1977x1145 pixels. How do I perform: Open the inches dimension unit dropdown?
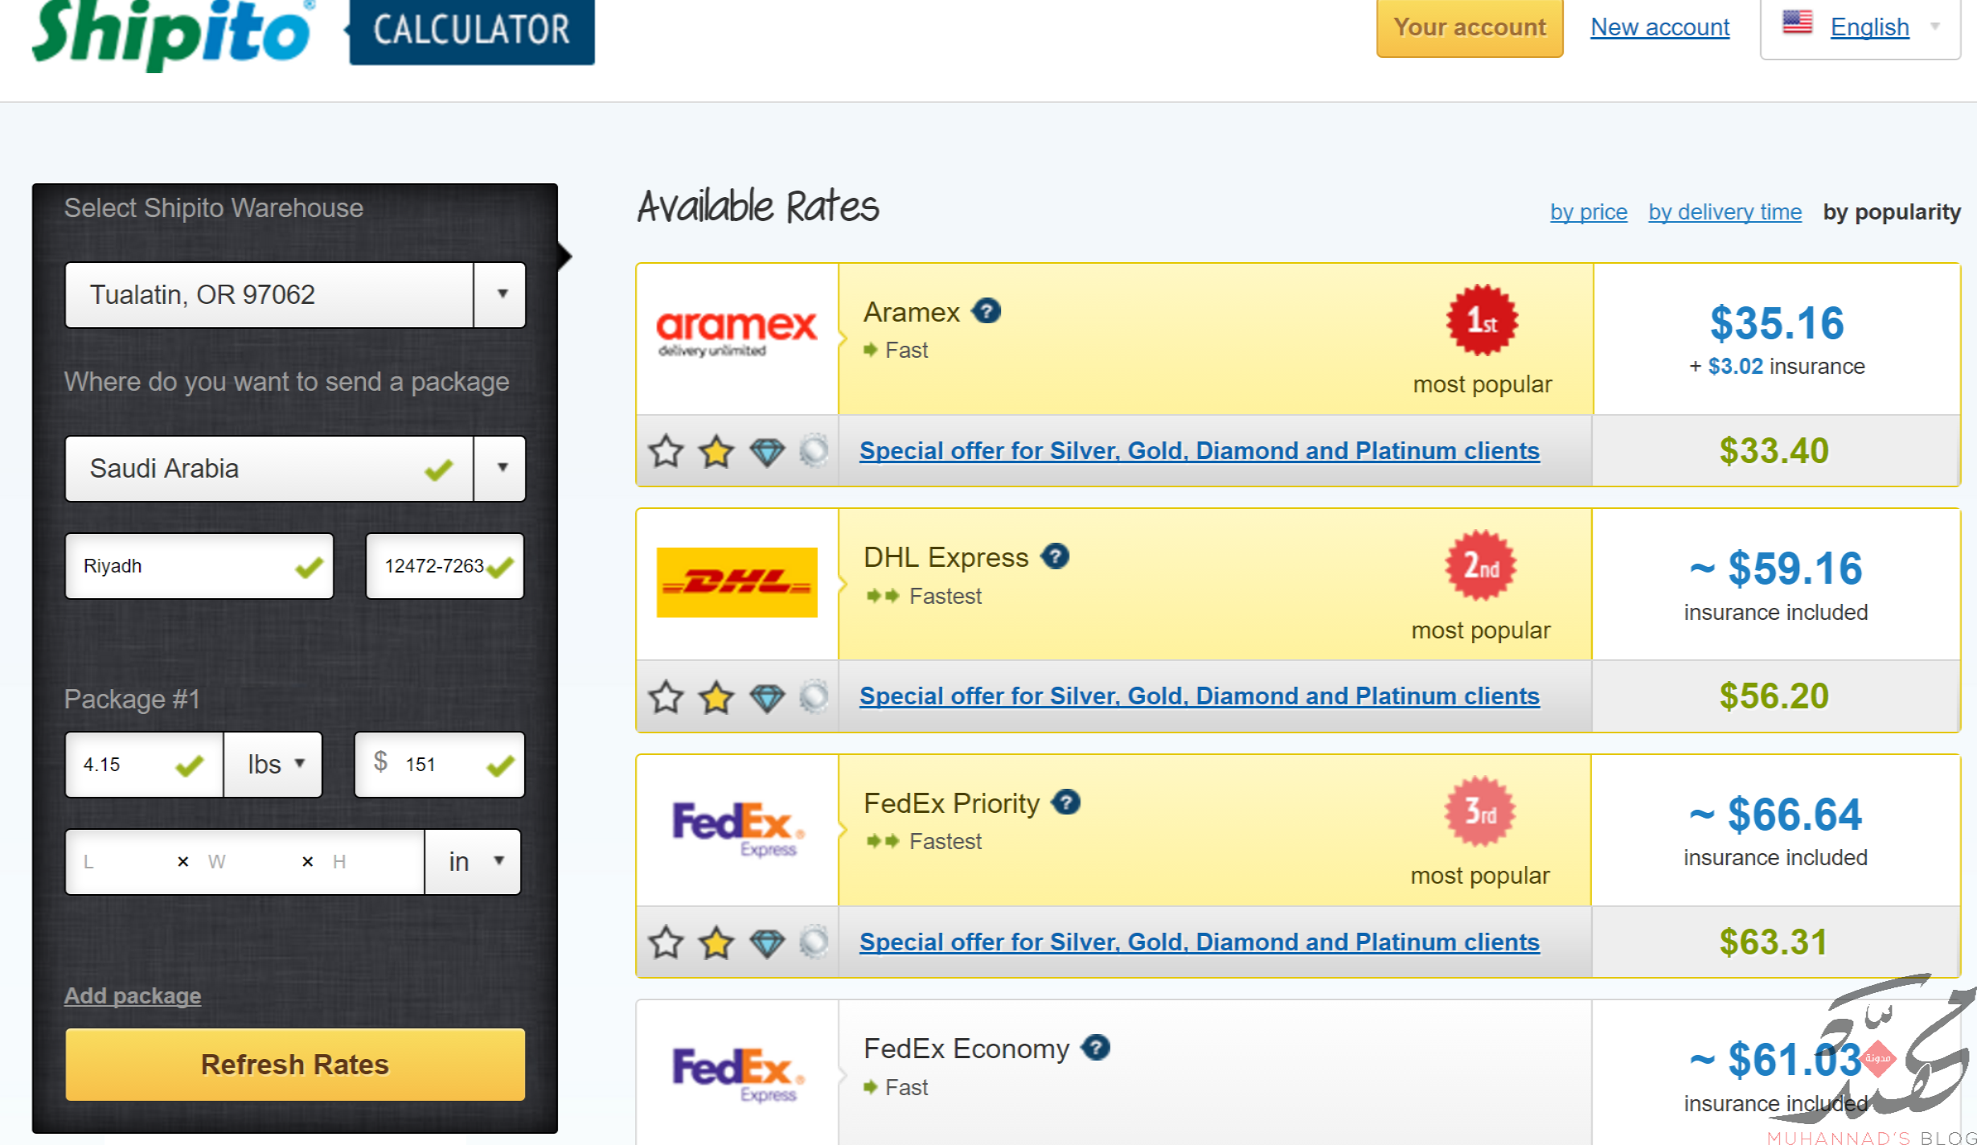[474, 861]
